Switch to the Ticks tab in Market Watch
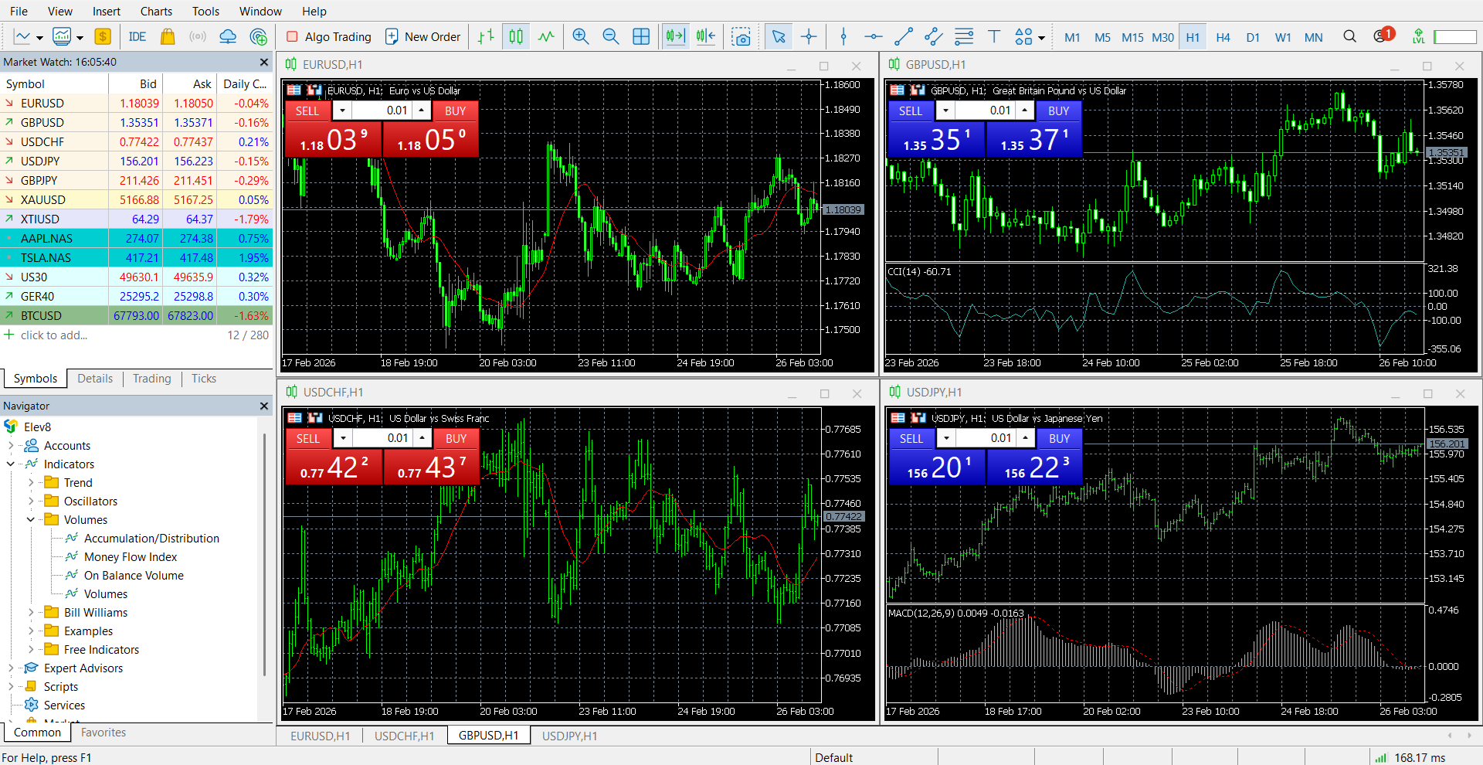This screenshot has width=1483, height=765. click(x=204, y=379)
